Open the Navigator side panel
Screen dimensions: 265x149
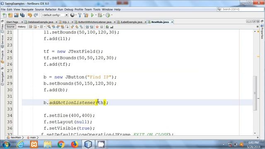point(2,78)
